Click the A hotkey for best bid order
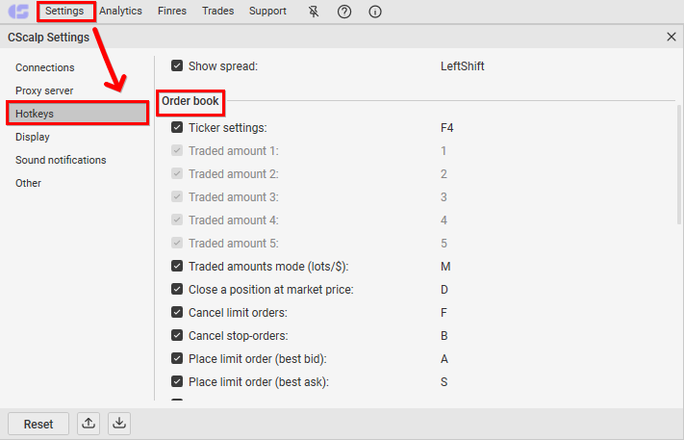Image resolution: width=684 pixels, height=440 pixels. point(444,359)
